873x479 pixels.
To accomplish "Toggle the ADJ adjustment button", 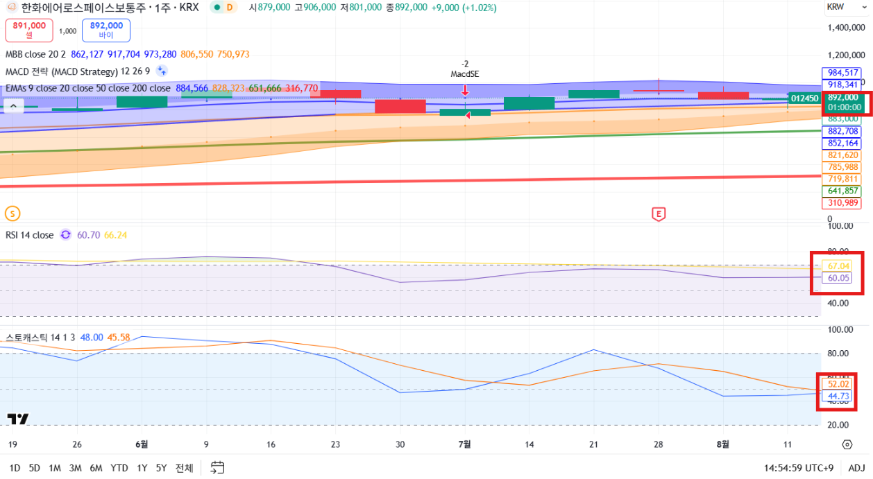I will (856, 468).
